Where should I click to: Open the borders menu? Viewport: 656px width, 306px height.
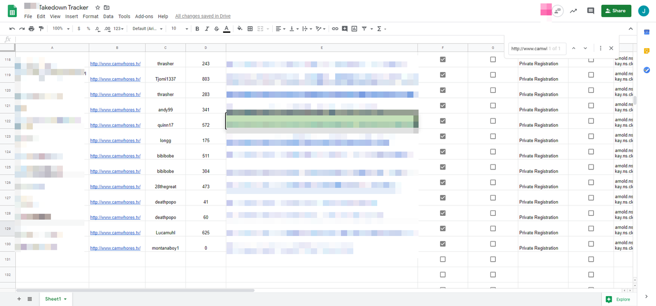[250, 28]
